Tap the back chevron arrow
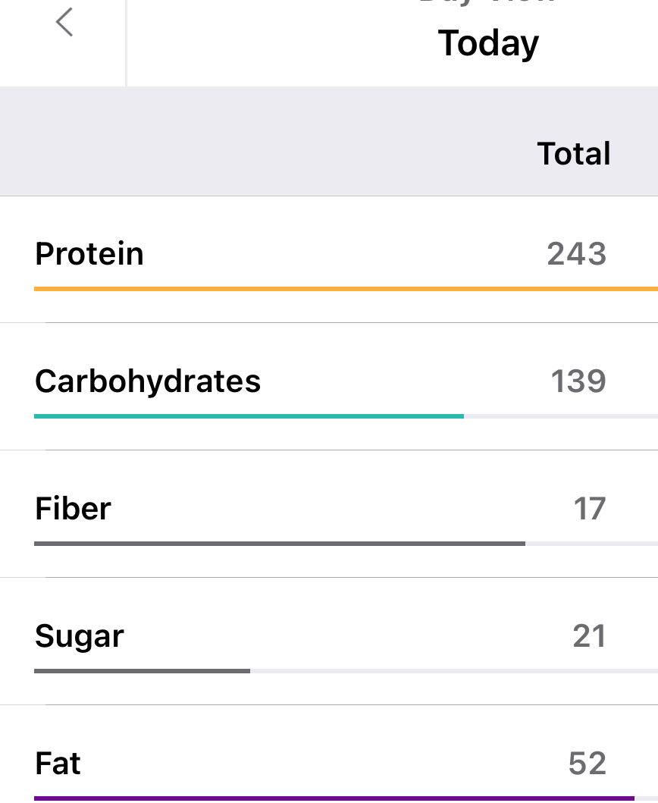 tap(64, 22)
